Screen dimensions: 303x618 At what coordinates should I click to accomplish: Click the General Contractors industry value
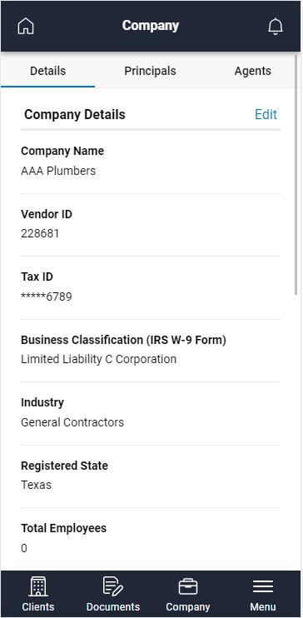tap(72, 422)
